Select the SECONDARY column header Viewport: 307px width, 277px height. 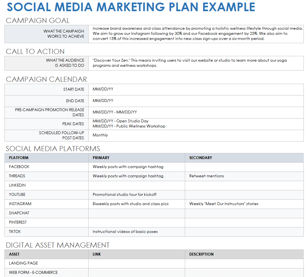[244, 158]
